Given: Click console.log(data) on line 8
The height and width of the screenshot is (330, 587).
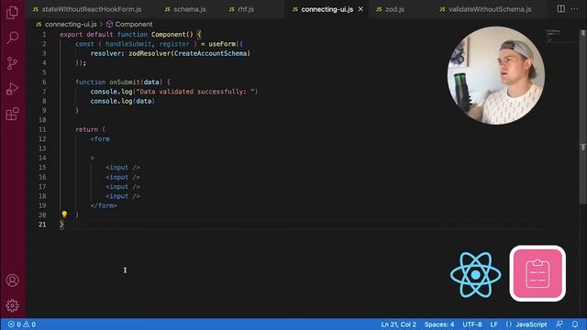Looking at the screenshot, I should pos(122,101).
